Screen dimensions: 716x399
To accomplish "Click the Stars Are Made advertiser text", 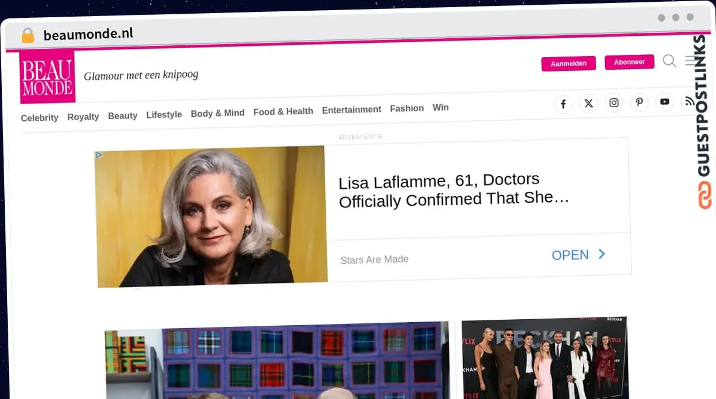I will pyautogui.click(x=375, y=260).
